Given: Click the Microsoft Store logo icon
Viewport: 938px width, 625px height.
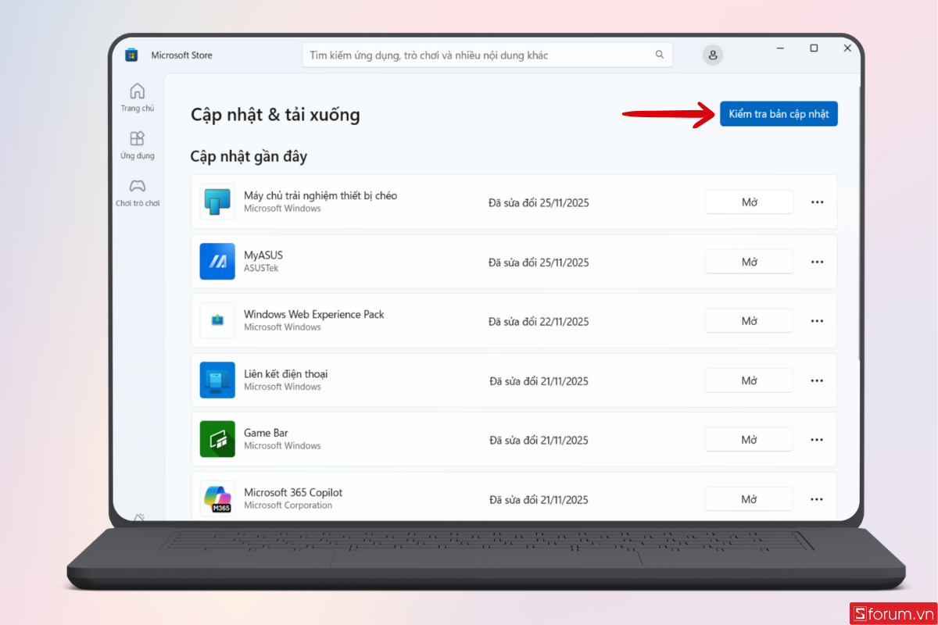Looking at the screenshot, I should (x=131, y=55).
